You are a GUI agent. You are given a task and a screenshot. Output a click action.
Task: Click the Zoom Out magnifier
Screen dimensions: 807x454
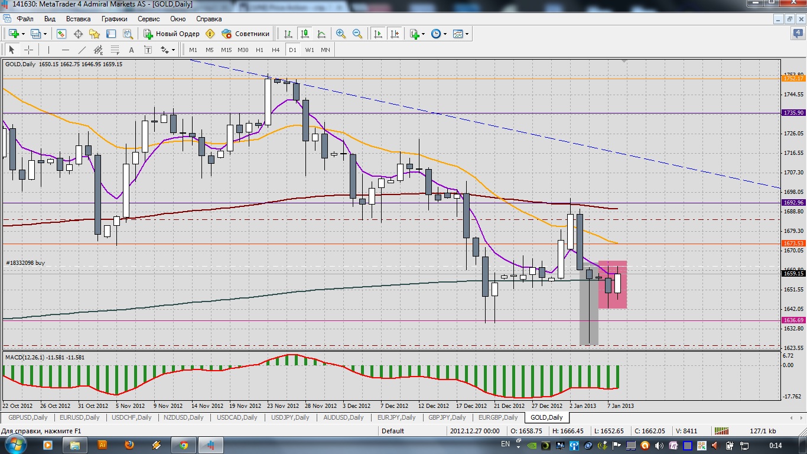357,34
